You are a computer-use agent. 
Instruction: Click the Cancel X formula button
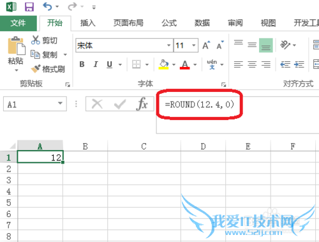97,104
